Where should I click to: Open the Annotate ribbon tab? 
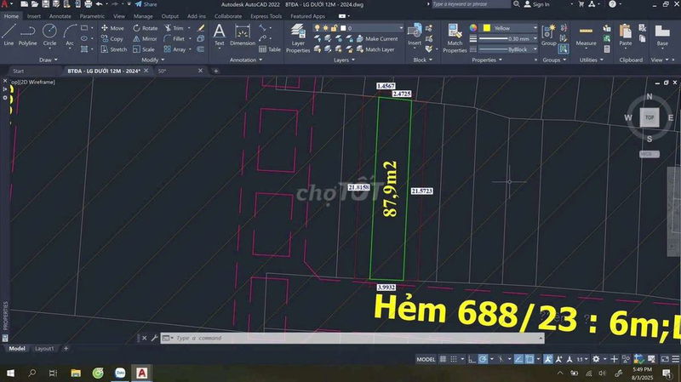pos(60,16)
